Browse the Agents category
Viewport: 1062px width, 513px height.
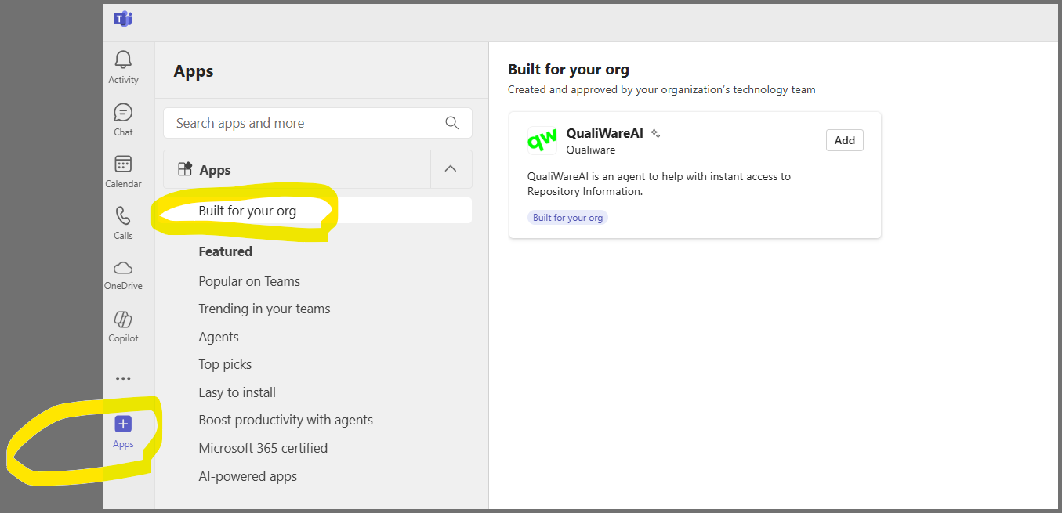pos(219,337)
